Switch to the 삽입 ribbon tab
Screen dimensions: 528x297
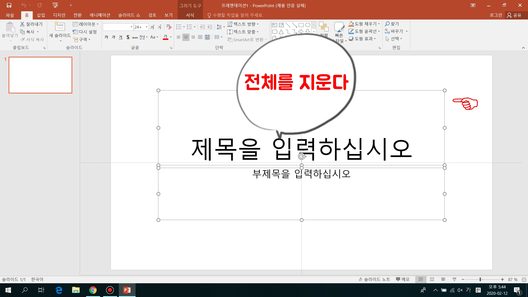(40, 15)
